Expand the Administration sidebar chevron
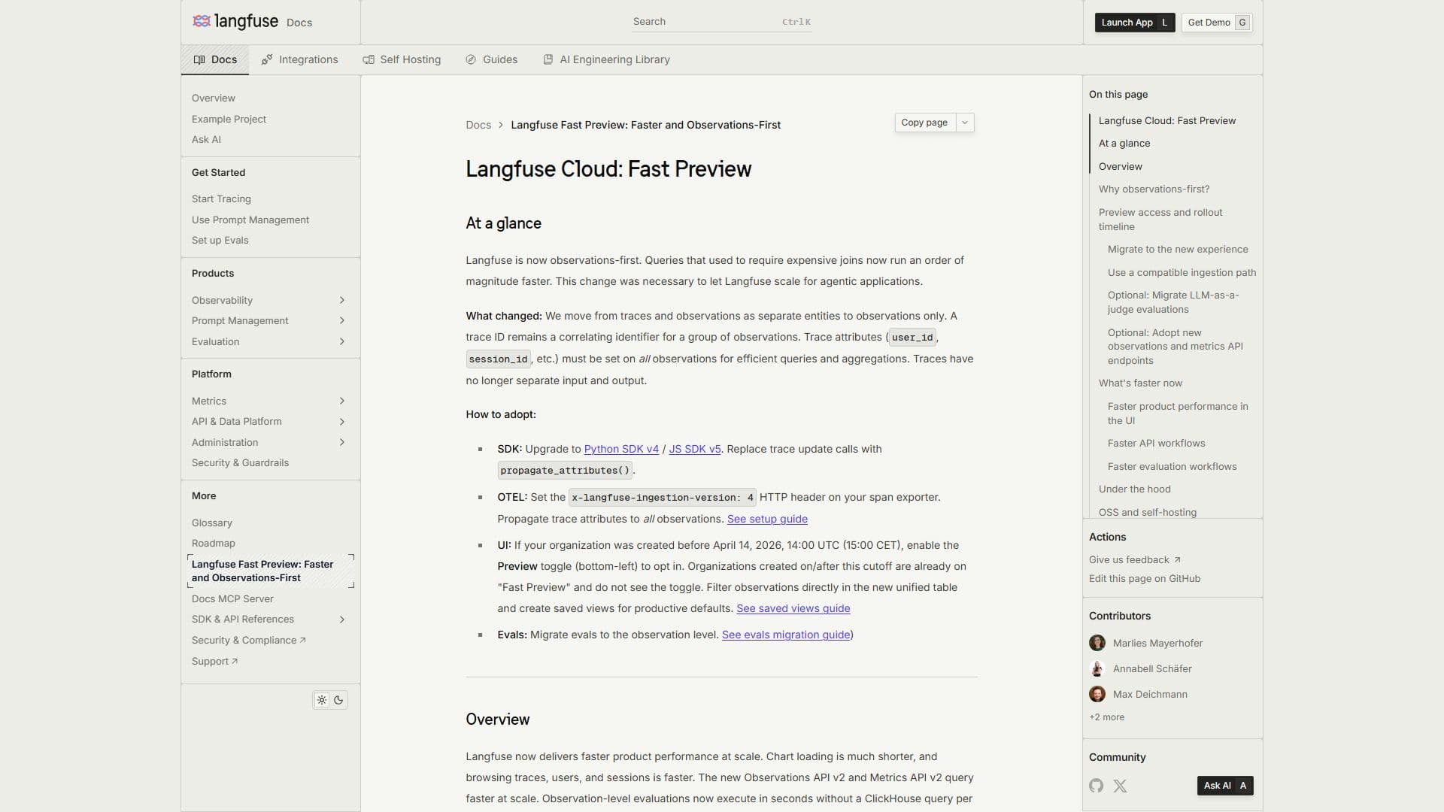 click(x=342, y=442)
